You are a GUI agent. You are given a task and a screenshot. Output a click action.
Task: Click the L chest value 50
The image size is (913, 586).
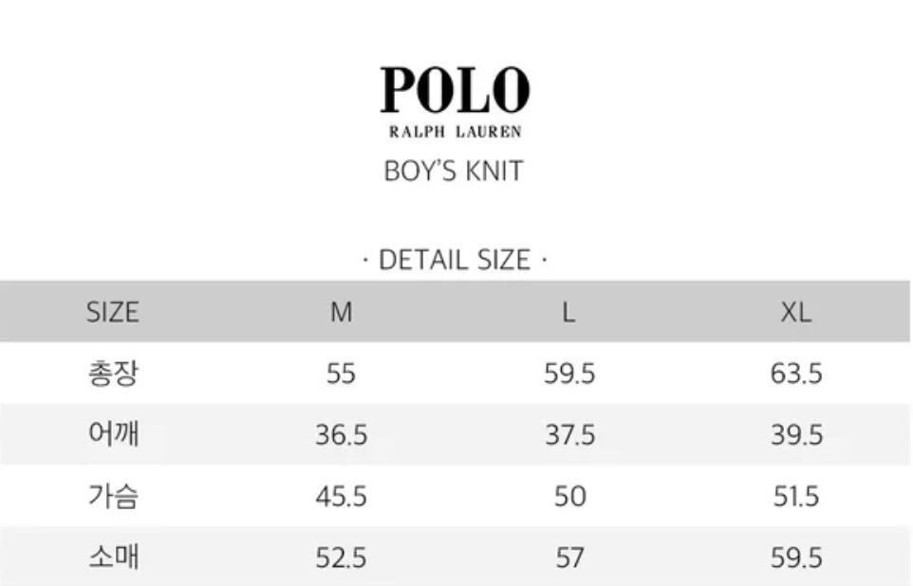569,496
